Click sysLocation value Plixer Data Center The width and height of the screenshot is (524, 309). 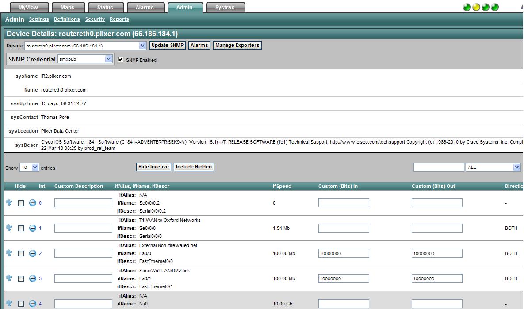point(60,131)
